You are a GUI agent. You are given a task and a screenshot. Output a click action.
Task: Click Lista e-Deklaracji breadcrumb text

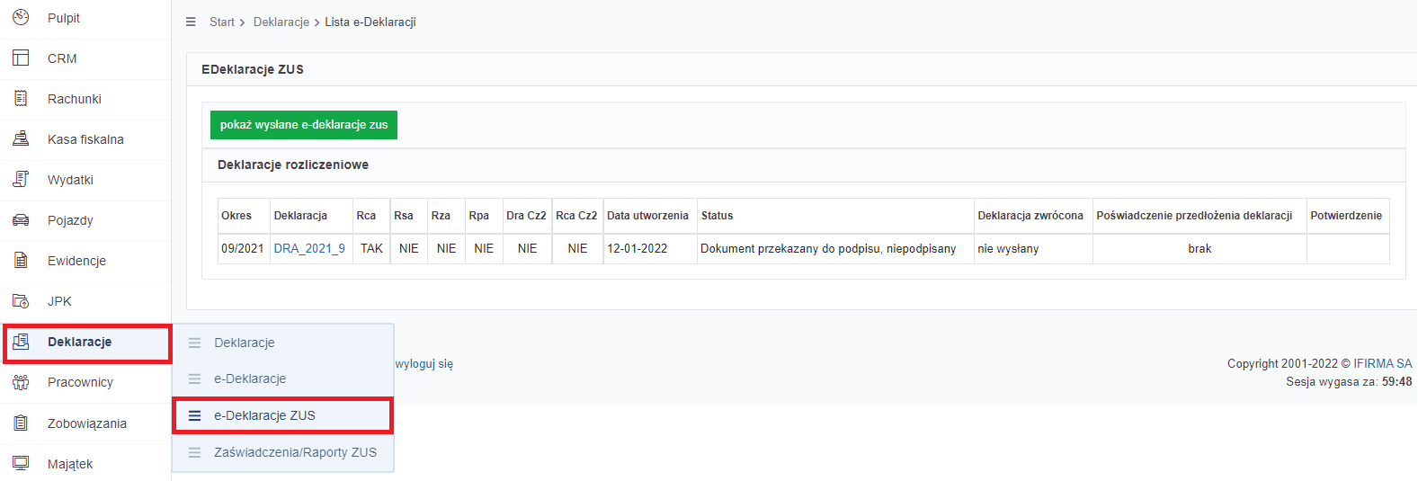(370, 22)
